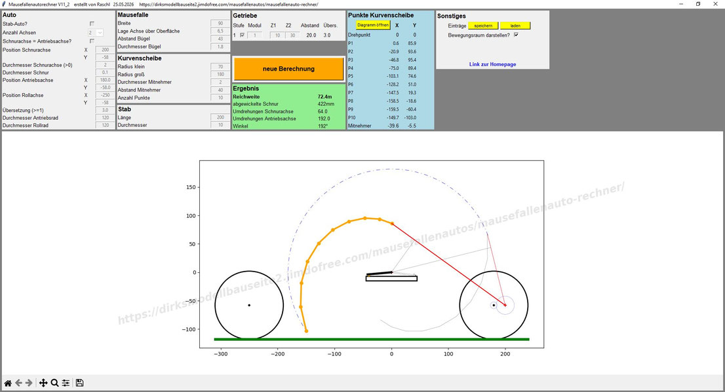Viewport: 725px width, 392px height.
Task: Edit Mausefalle Breite field
Action: [220, 23]
